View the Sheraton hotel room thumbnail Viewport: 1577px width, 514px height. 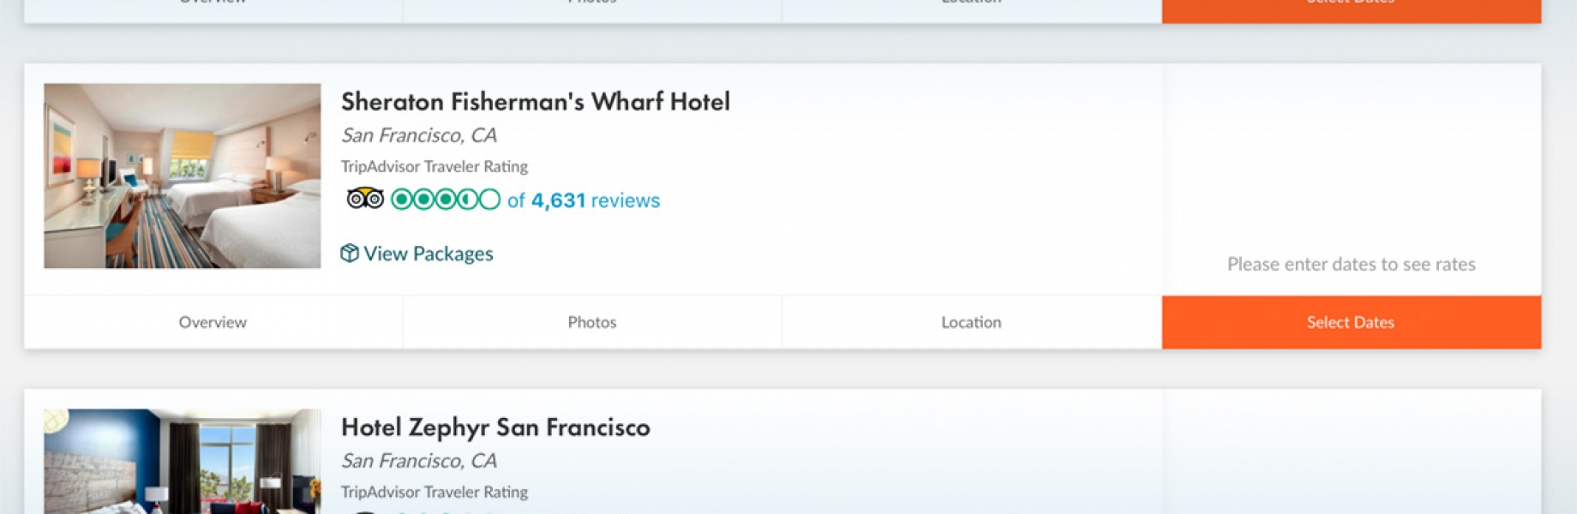point(183,176)
